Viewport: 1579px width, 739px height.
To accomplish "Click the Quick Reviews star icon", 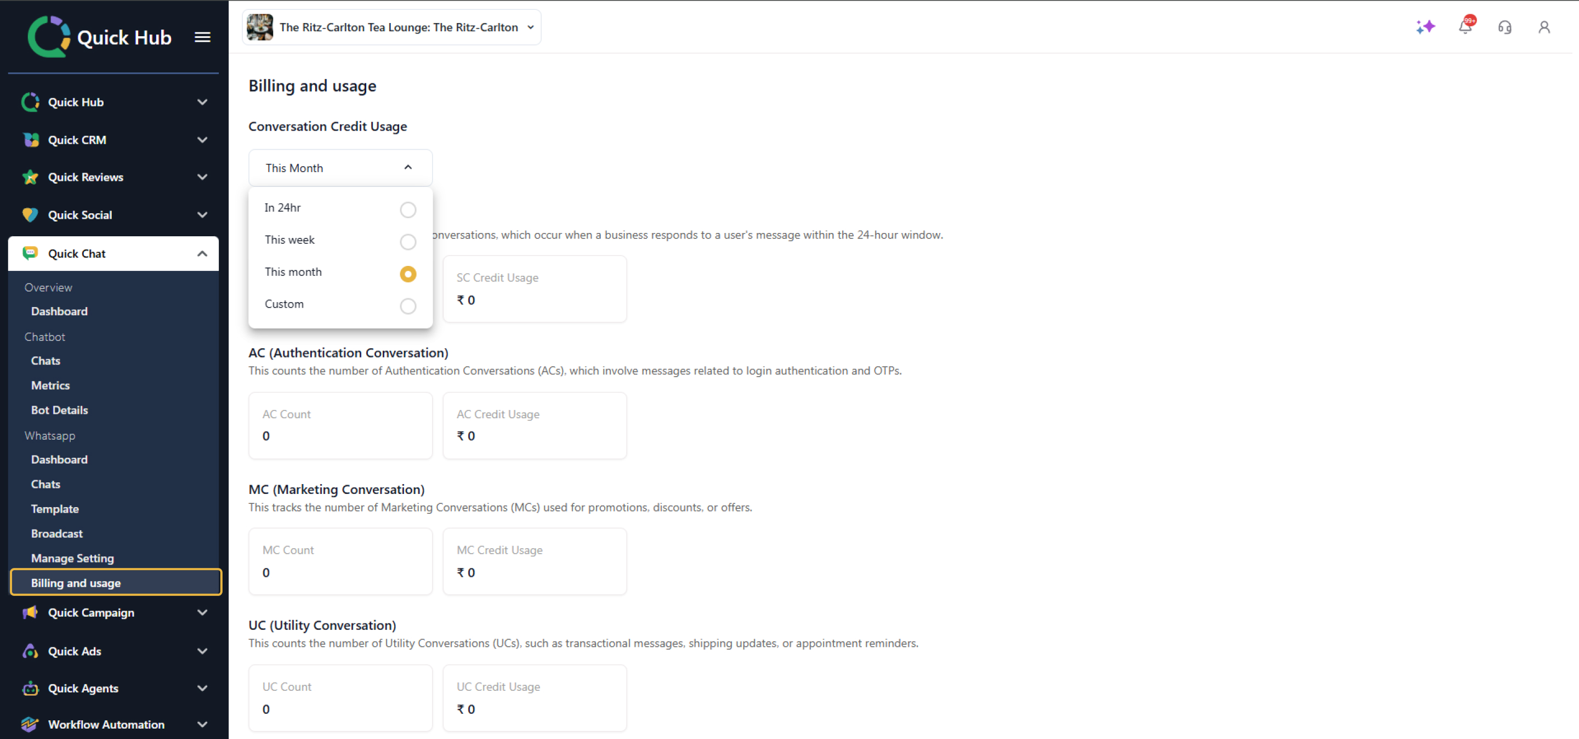I will tap(30, 178).
